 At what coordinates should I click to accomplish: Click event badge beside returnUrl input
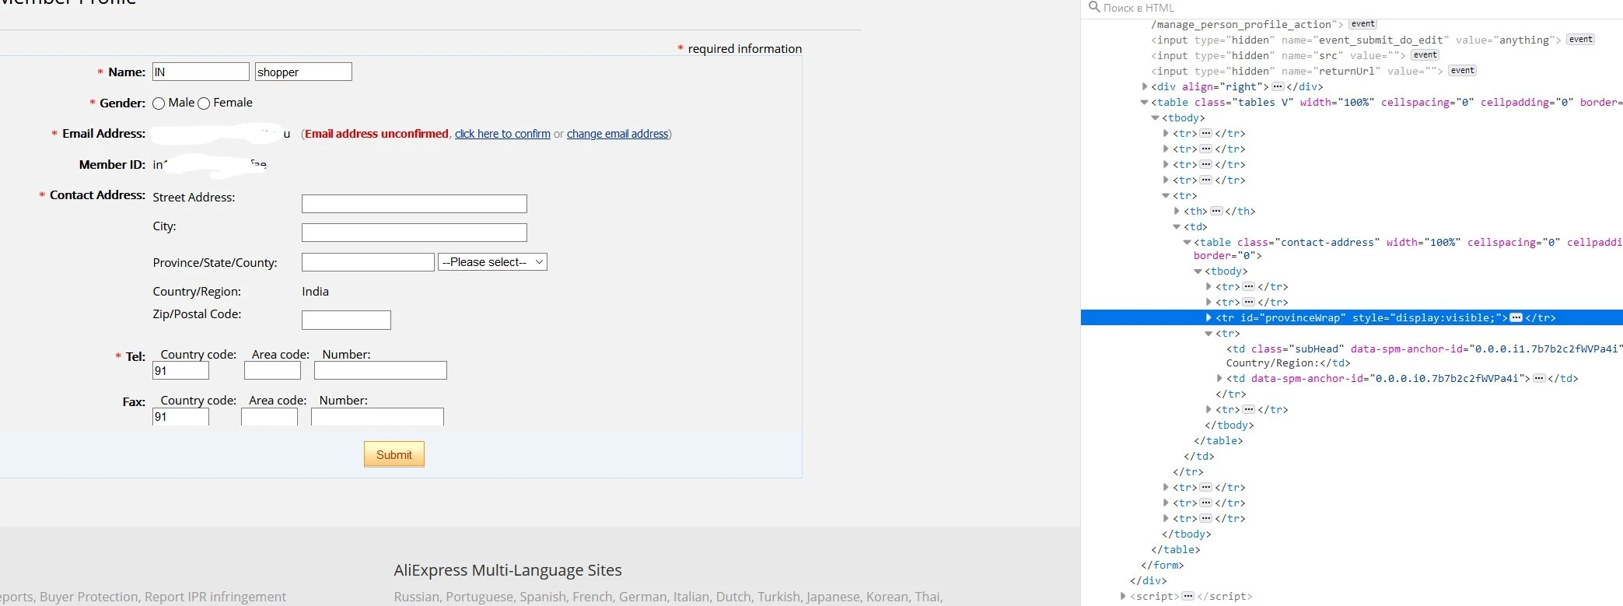point(1462,71)
